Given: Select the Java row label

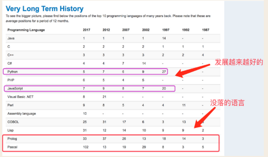Looking at the screenshot, I should point(11,38).
